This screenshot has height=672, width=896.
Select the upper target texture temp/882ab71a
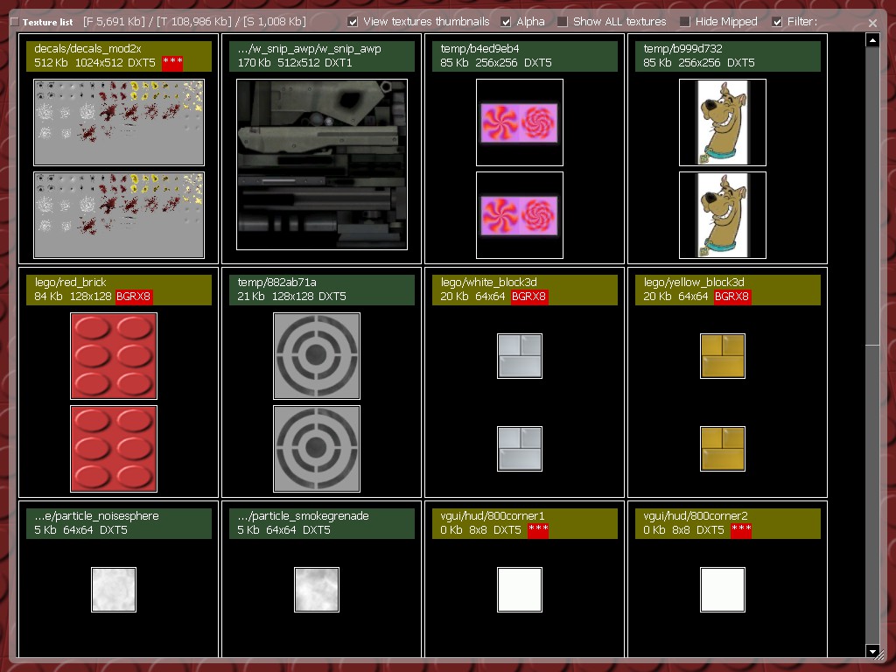(x=317, y=356)
